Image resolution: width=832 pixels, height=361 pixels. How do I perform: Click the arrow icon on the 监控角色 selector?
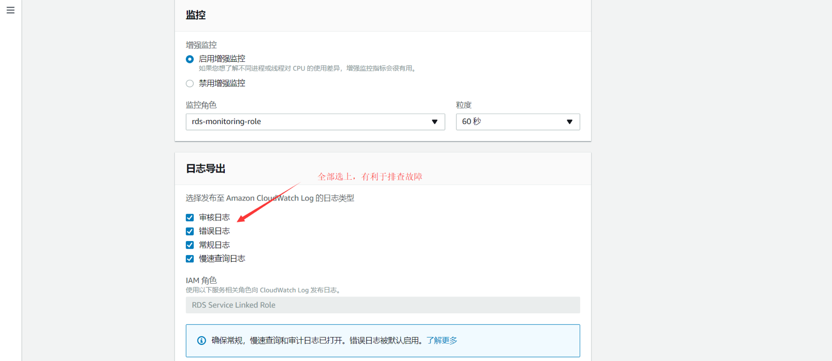(435, 122)
